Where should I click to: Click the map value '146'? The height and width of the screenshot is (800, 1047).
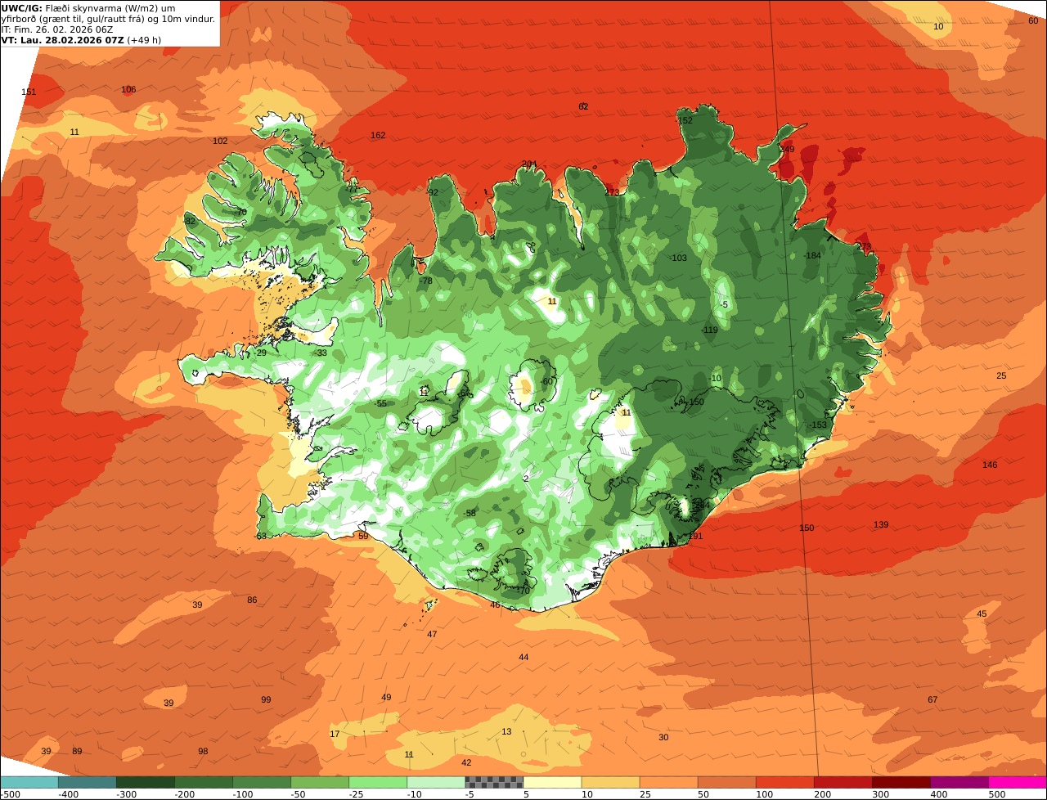point(990,465)
